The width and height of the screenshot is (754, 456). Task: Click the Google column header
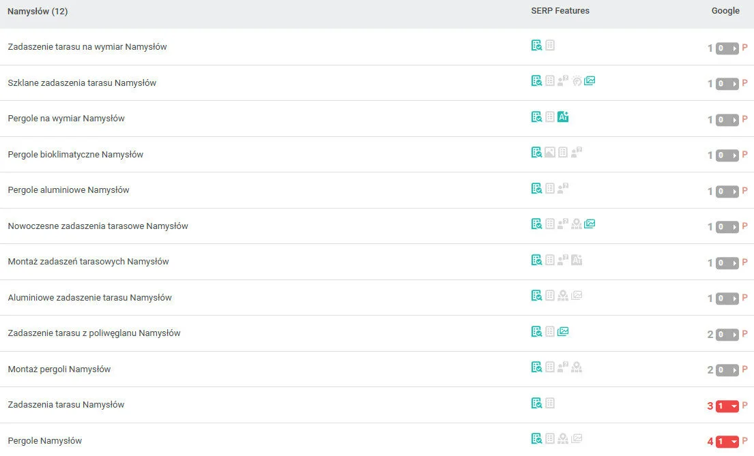pos(725,11)
